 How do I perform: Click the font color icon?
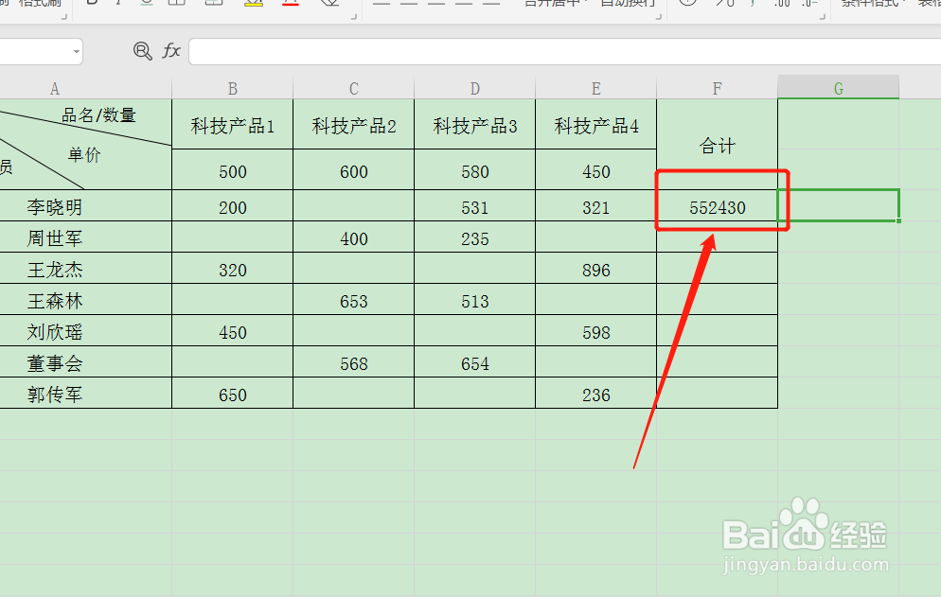click(x=291, y=4)
